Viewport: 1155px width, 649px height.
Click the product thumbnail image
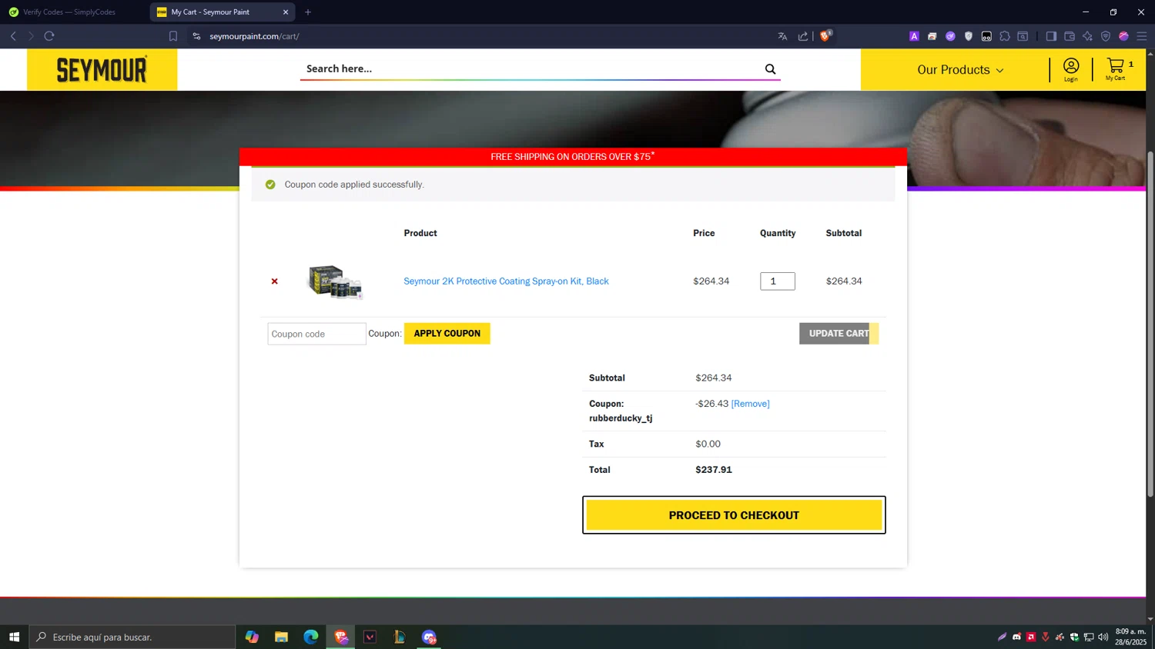point(335,281)
